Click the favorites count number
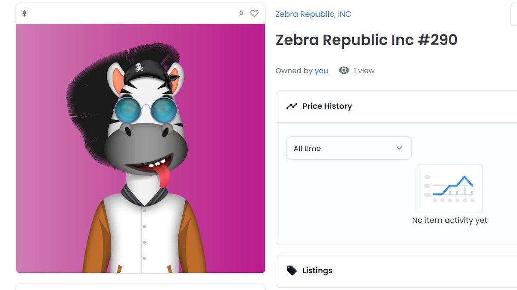This screenshot has width=517, height=290. pos(241,13)
